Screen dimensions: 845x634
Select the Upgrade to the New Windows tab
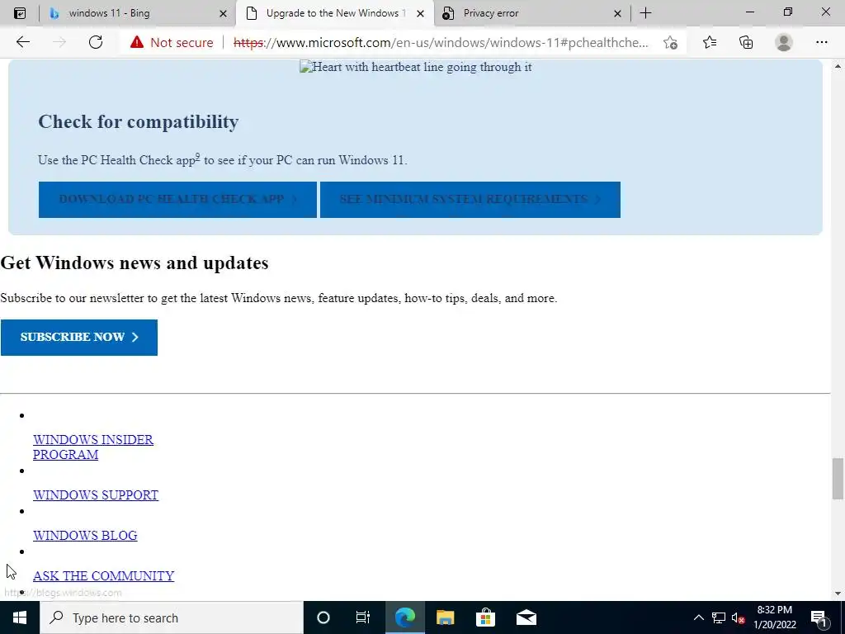click(x=334, y=13)
